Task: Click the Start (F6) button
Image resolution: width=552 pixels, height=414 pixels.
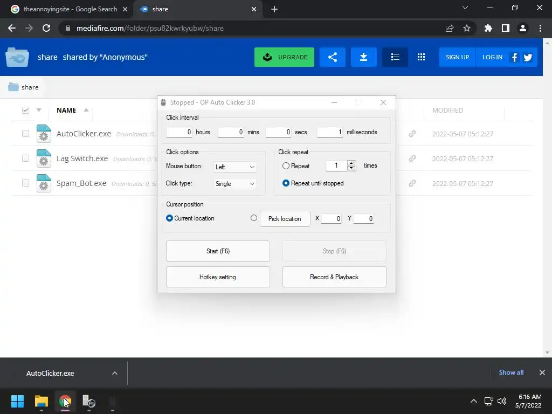Action: pyautogui.click(x=218, y=251)
